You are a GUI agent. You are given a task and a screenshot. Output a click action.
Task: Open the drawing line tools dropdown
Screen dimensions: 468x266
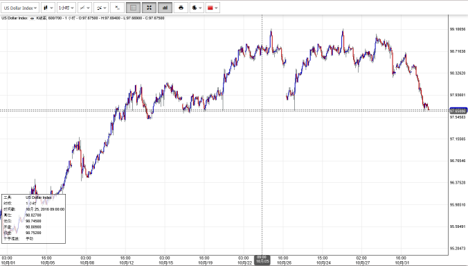point(84,8)
